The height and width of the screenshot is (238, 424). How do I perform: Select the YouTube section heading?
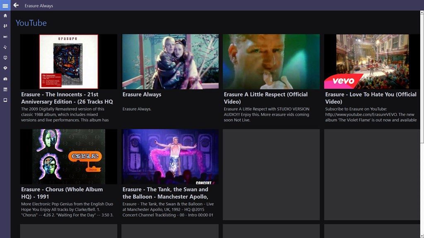(31, 23)
